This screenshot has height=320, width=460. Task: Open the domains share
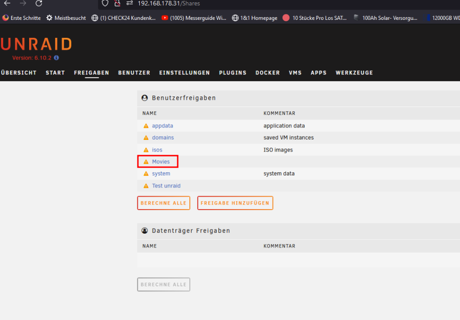[x=163, y=138]
